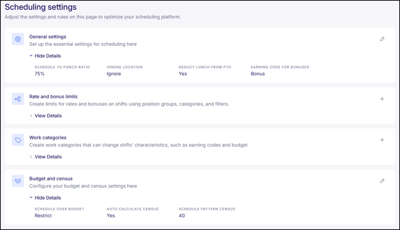Screen dimensions: 400x230
Task: Click the General settings gear icon
Action: [18, 39]
